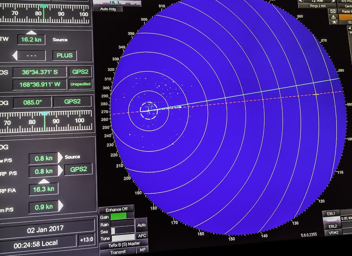
Task: Adjust the Rain clutter slider
Action: [x=123, y=223]
